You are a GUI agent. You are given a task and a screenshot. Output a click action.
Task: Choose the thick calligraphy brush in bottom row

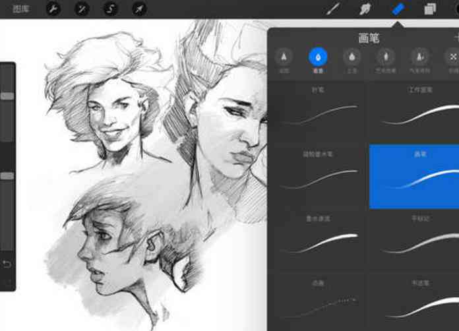414,302
